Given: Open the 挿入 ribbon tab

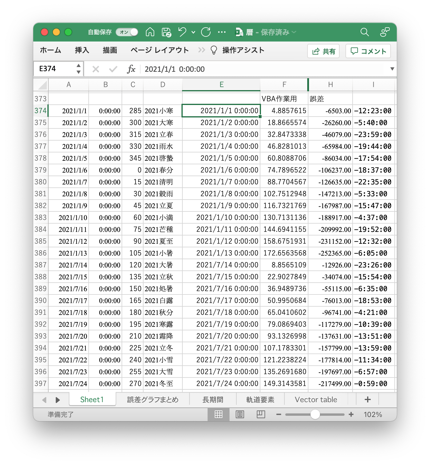Looking at the screenshot, I should [x=82, y=50].
